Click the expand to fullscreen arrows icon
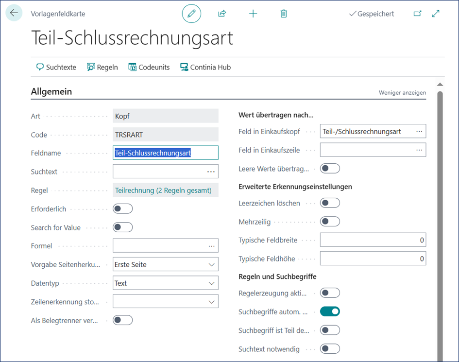This screenshot has height=362, width=459. 436,14
